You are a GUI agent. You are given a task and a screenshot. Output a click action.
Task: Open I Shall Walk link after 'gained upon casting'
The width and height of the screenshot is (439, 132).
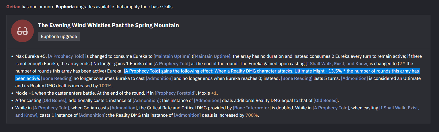tap(337, 63)
